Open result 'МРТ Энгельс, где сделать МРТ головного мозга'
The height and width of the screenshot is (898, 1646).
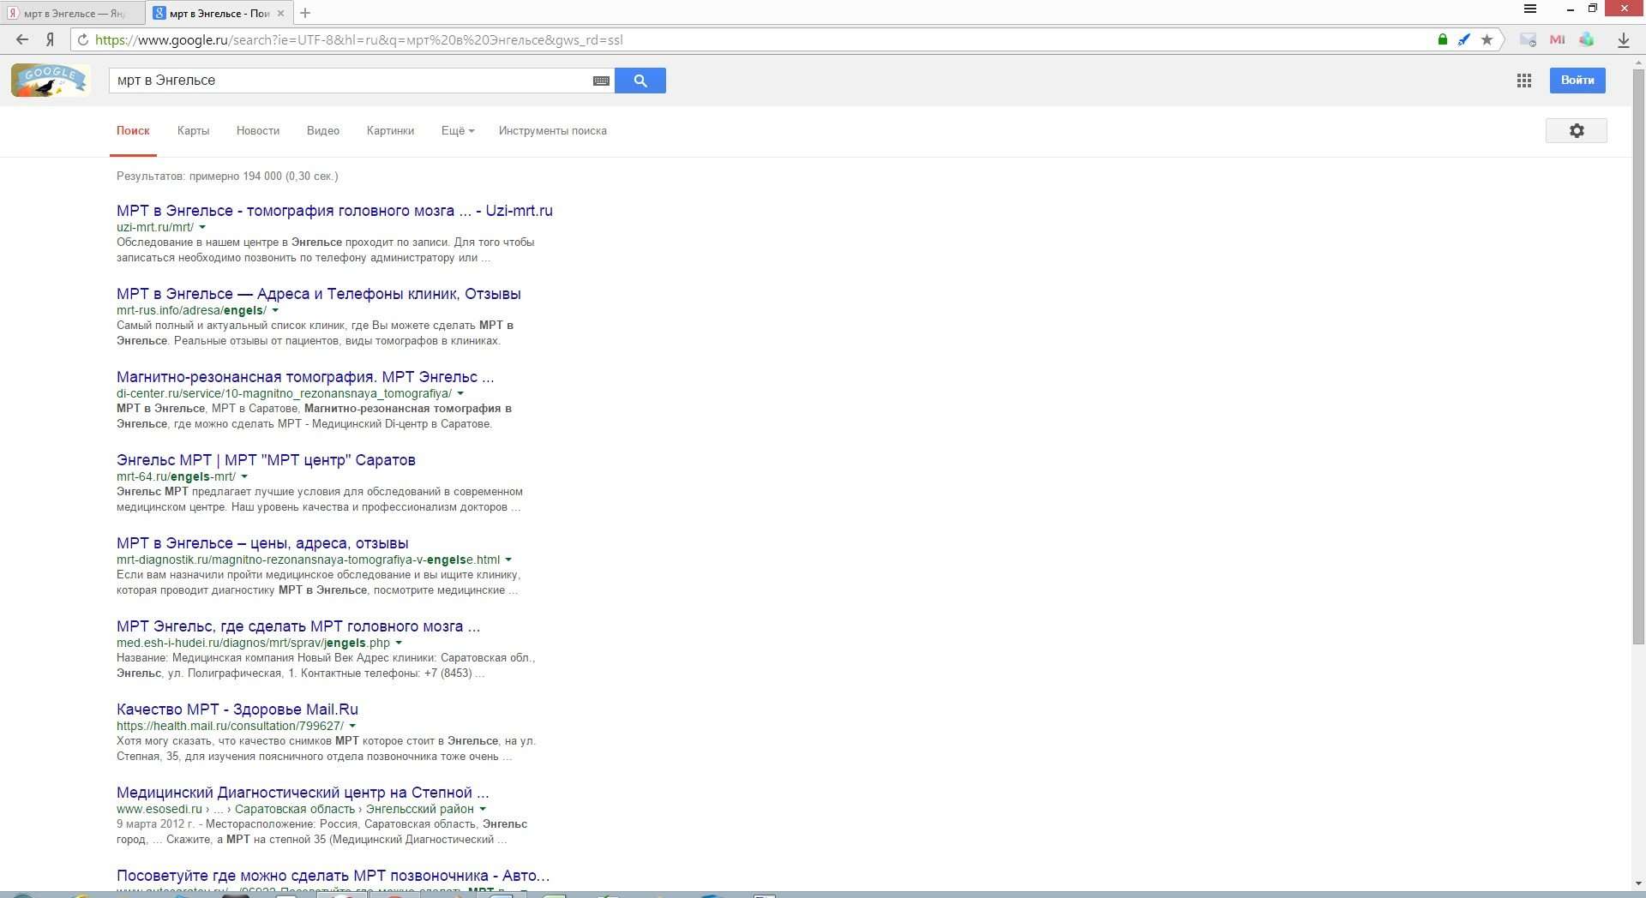(298, 626)
